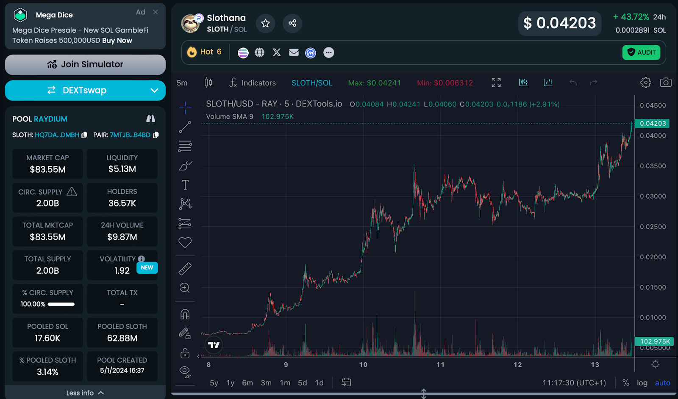
Task: Toggle magnet mode
Action: pyautogui.click(x=185, y=314)
